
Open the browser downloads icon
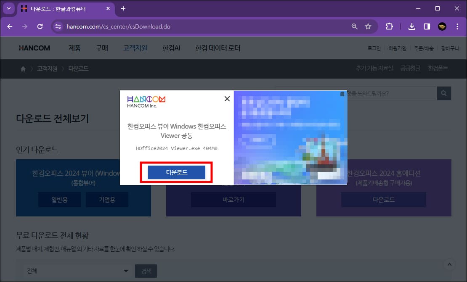click(x=412, y=26)
